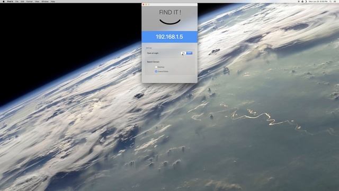The height and width of the screenshot is (191, 339).
Task: Open the Format menu
Action: point(30,1)
